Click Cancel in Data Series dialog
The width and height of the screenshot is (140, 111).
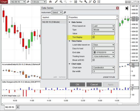[x=94, y=85]
